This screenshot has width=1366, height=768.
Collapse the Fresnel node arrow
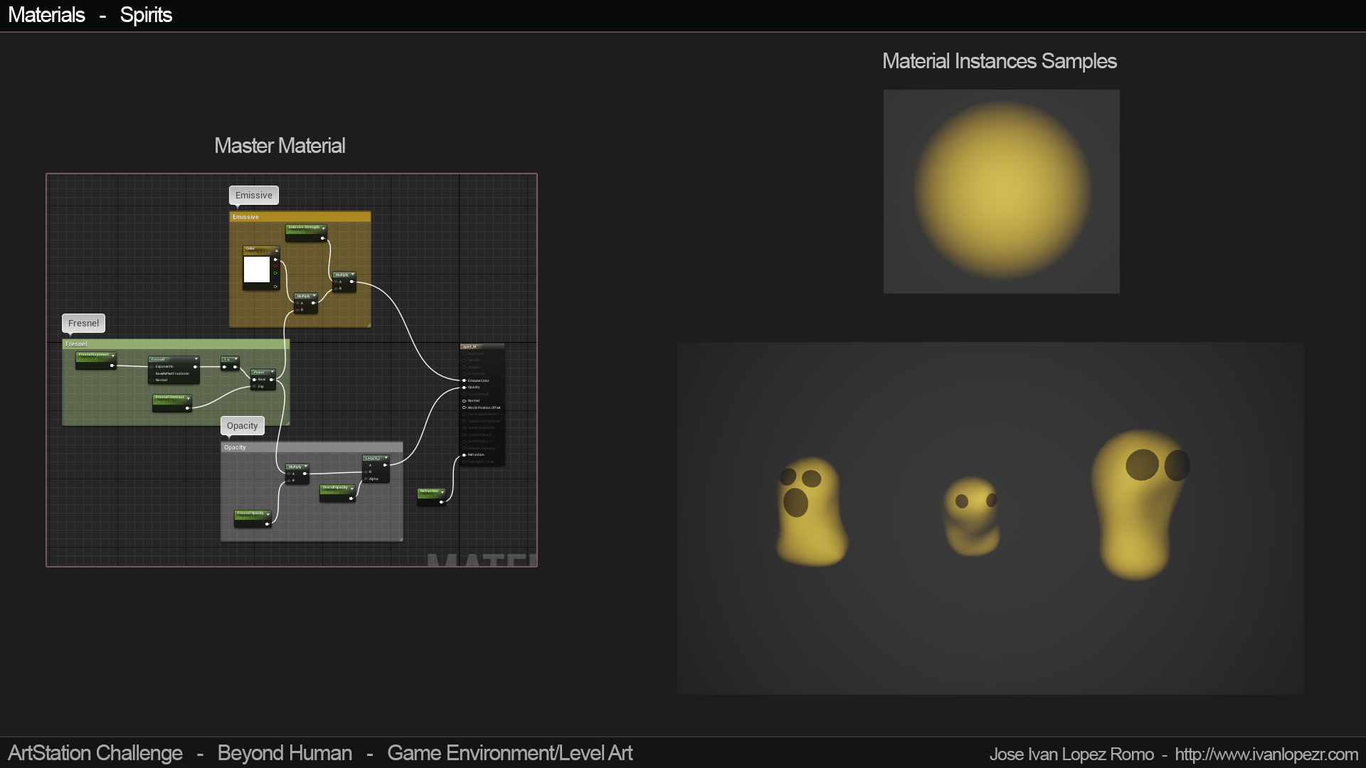pyautogui.click(x=196, y=359)
